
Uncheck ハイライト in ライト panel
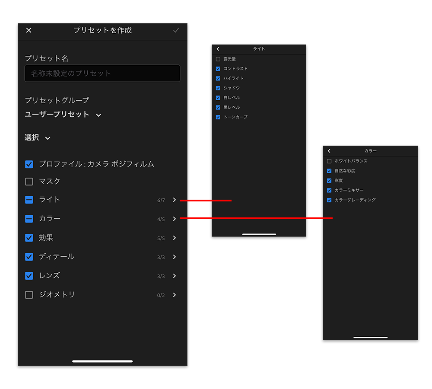click(x=218, y=78)
